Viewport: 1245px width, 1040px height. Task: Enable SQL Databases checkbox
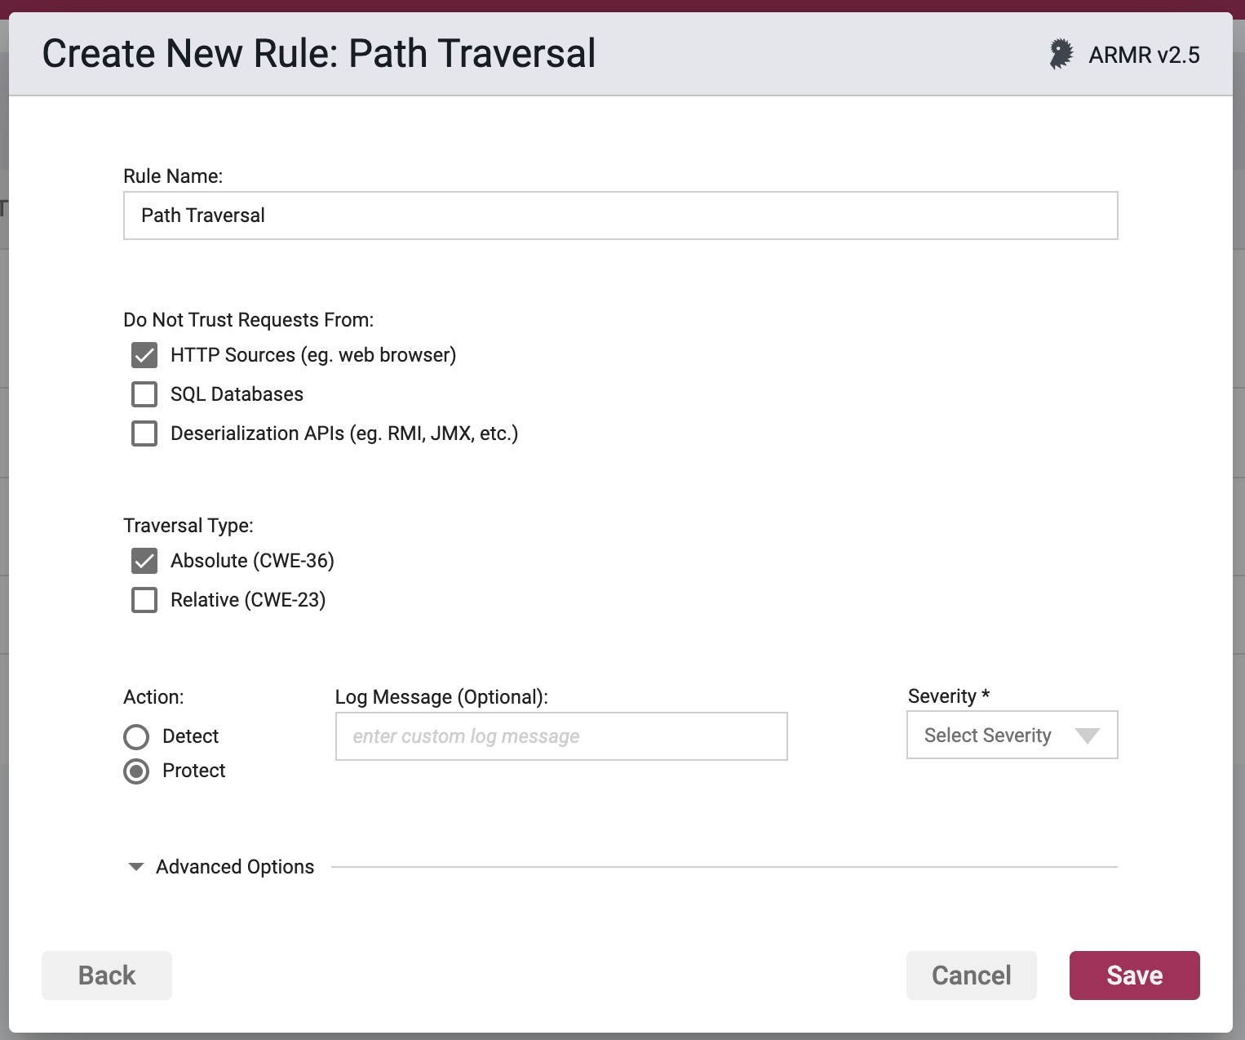144,394
